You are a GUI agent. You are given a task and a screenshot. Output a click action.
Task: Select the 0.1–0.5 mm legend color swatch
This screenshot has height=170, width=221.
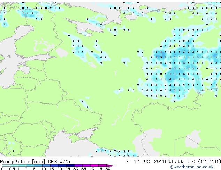tap(6, 165)
